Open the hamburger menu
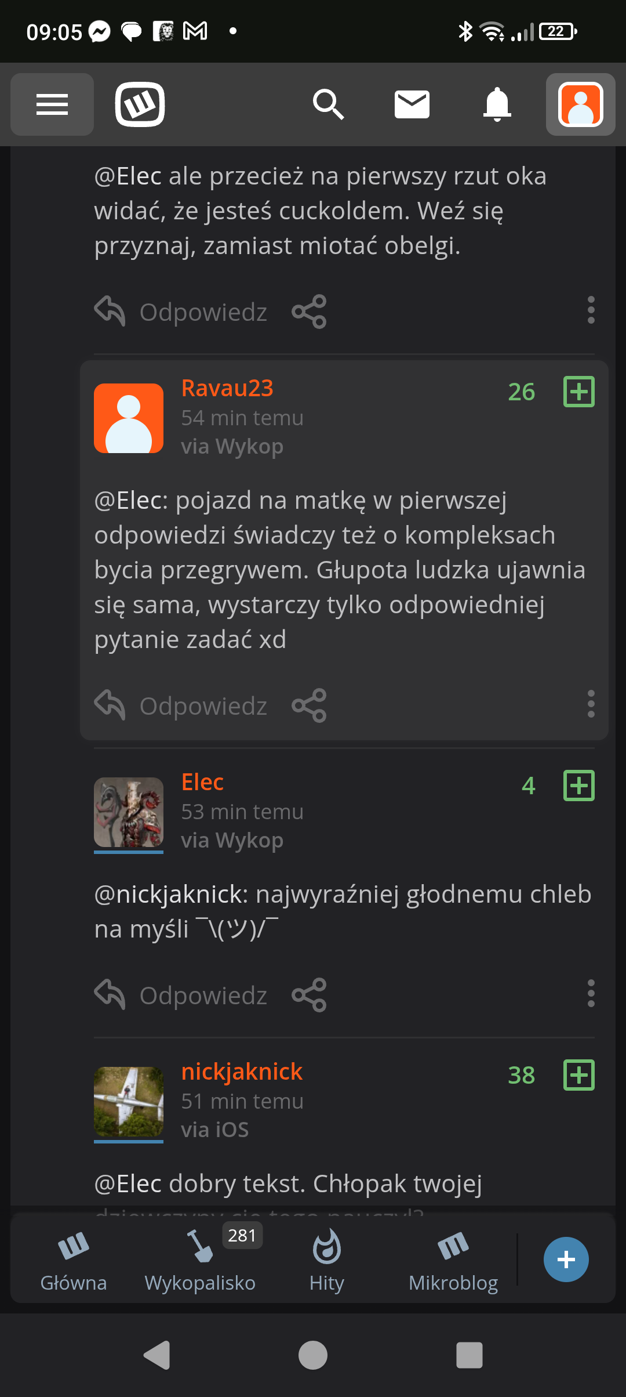 click(x=52, y=104)
